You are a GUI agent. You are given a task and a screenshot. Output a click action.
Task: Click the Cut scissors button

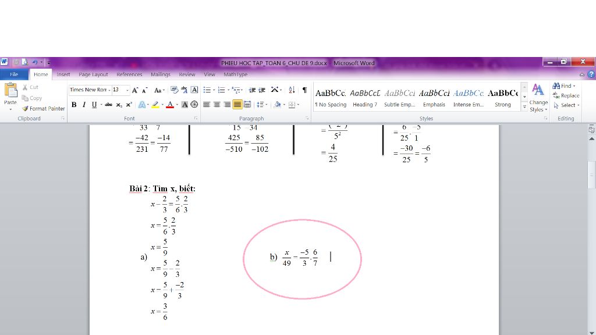pos(30,87)
